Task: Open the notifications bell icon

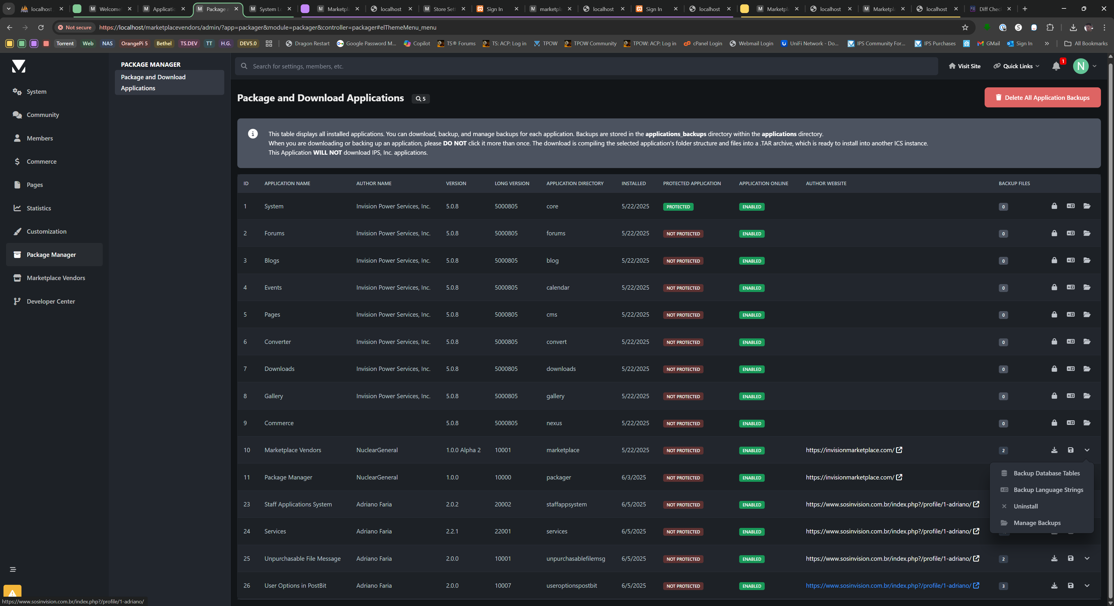Action: coord(1056,66)
